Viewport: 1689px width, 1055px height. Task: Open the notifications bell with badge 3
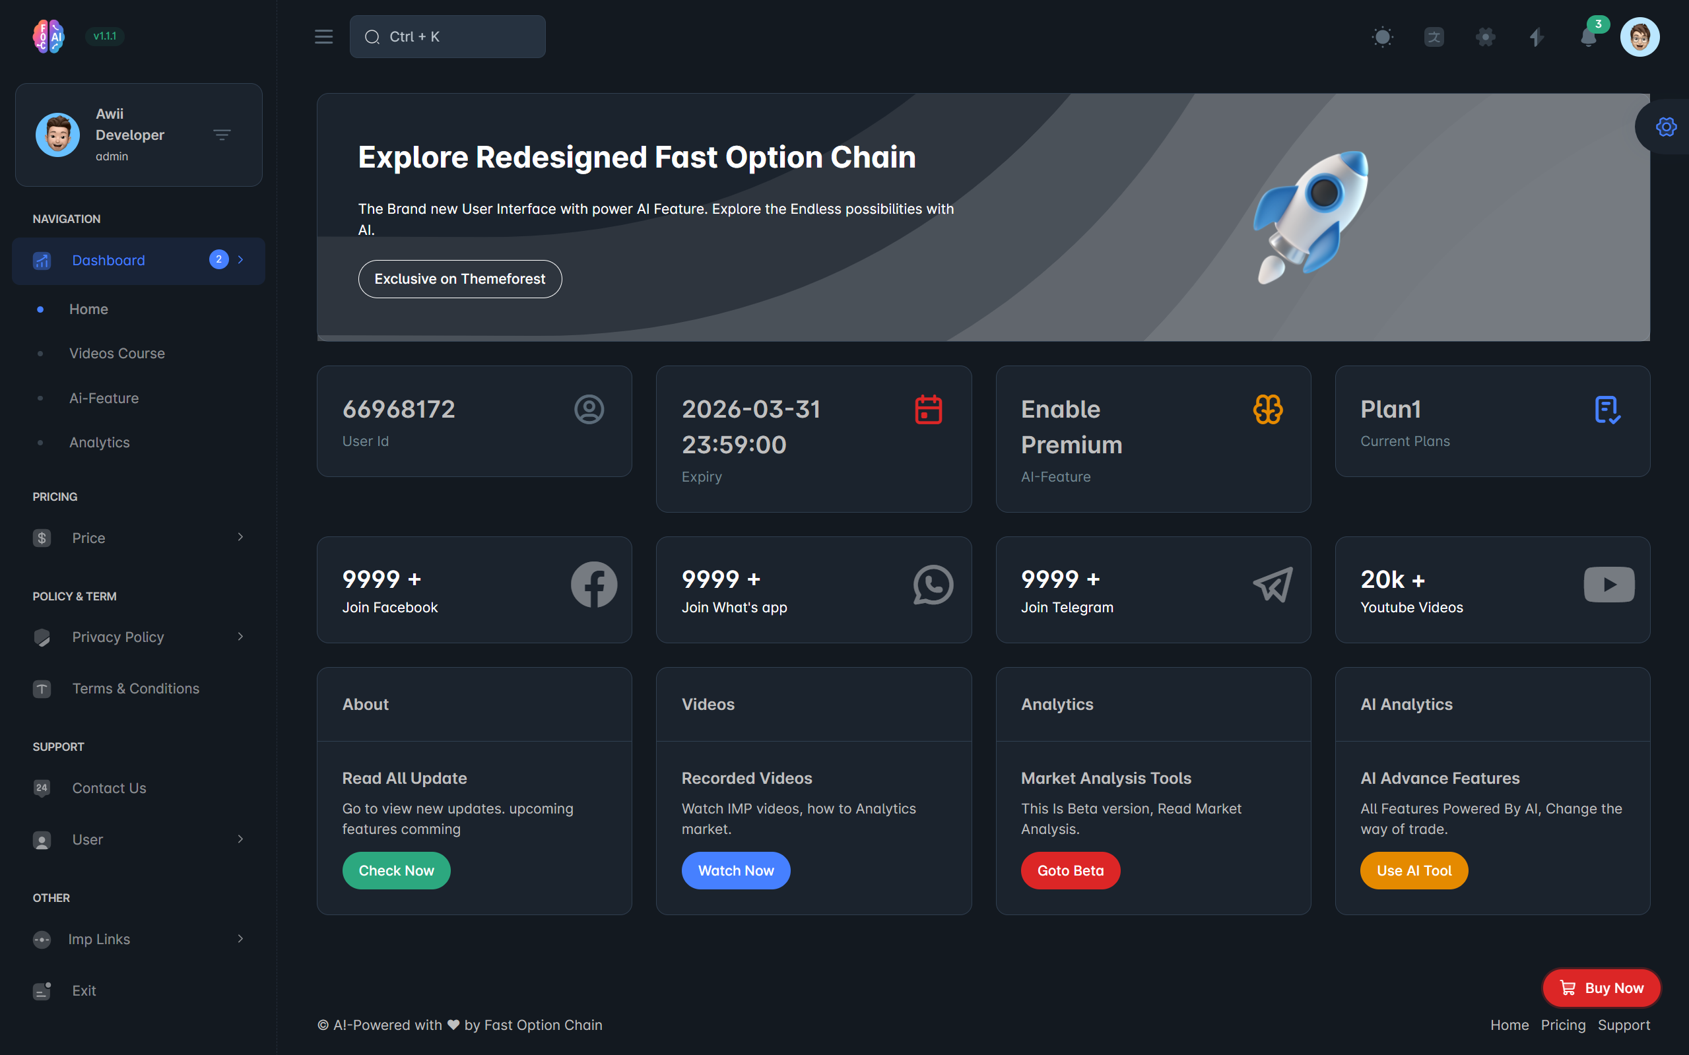1589,37
